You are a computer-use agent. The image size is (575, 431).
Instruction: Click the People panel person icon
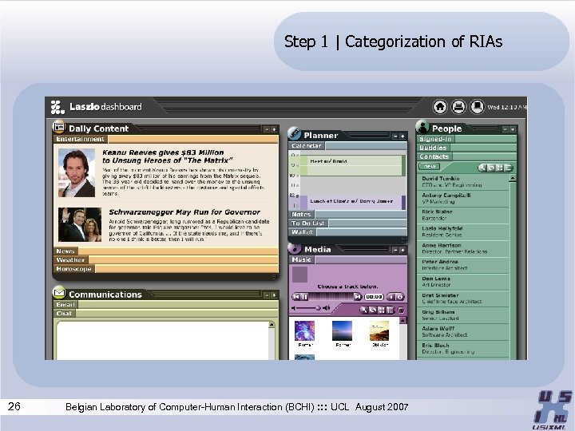(422, 127)
